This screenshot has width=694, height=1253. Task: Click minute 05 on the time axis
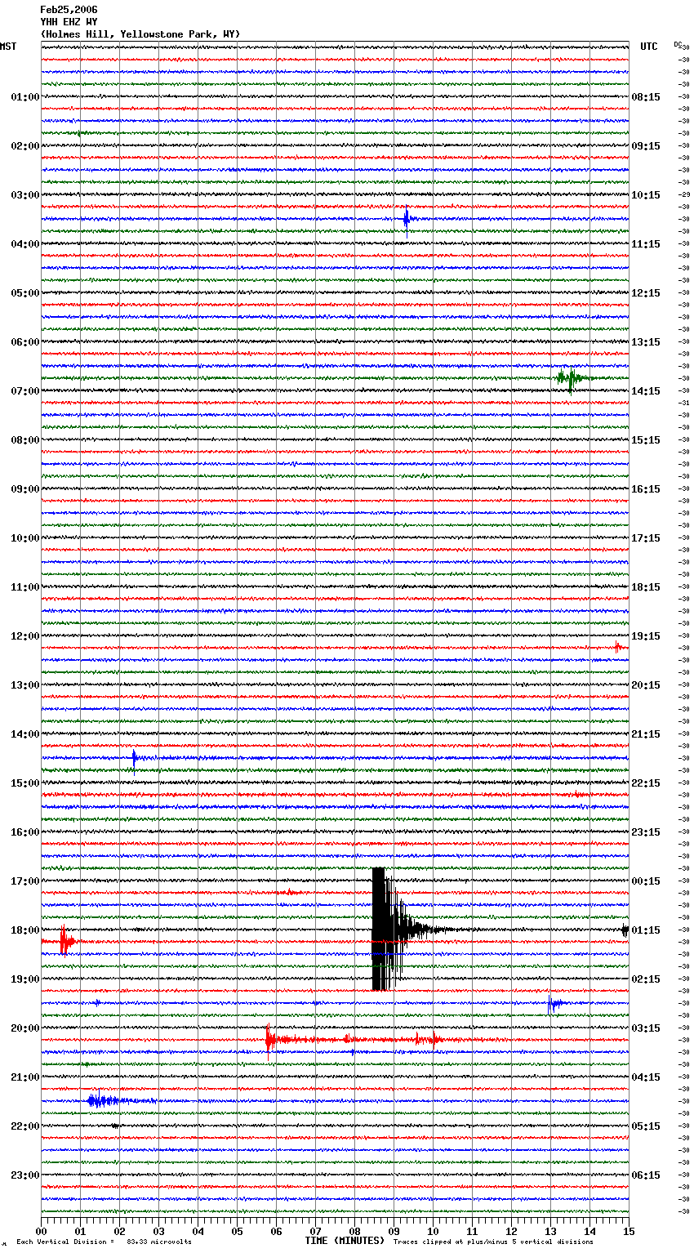237,1231
